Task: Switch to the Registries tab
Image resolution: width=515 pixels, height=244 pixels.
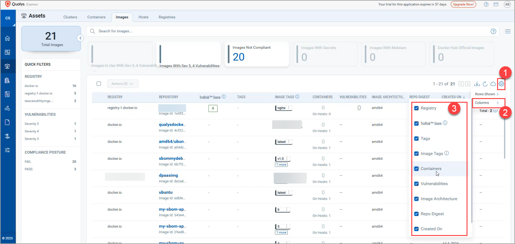Action: pyautogui.click(x=167, y=17)
